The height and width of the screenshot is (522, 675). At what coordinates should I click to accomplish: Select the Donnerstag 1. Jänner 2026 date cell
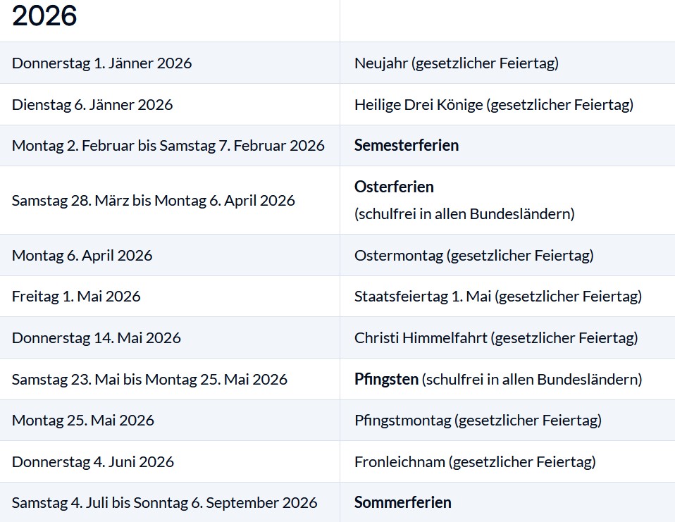(x=101, y=63)
